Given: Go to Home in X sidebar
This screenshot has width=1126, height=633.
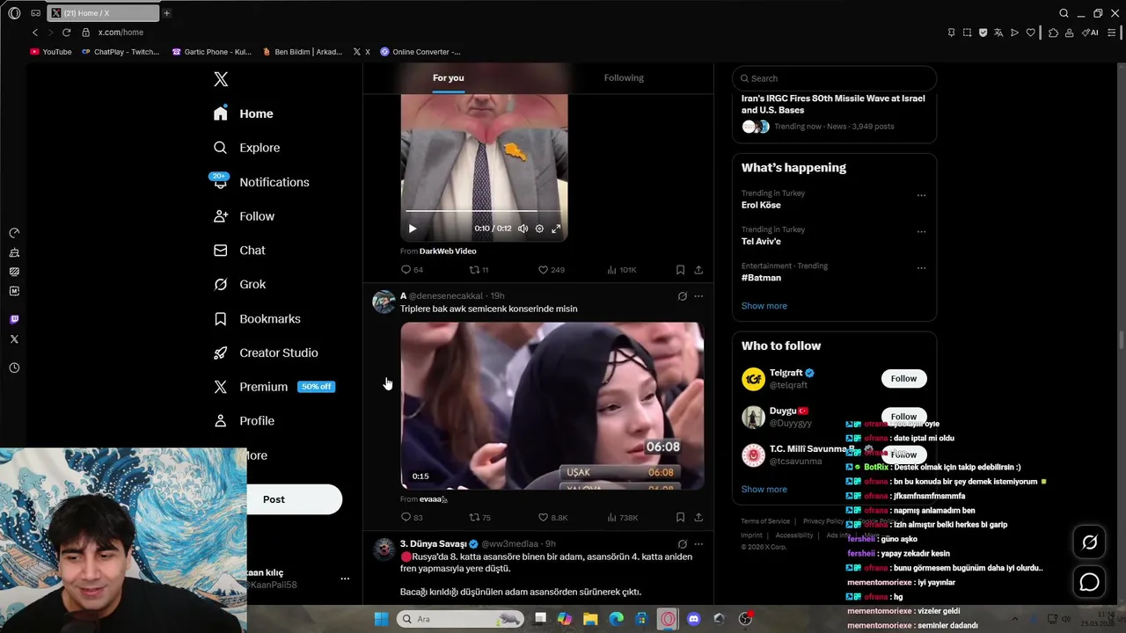Looking at the screenshot, I should point(244,113).
